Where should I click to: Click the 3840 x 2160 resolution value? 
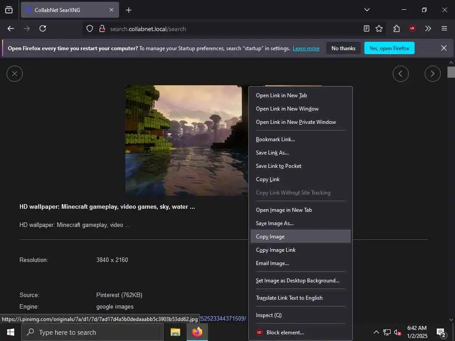tap(112, 260)
